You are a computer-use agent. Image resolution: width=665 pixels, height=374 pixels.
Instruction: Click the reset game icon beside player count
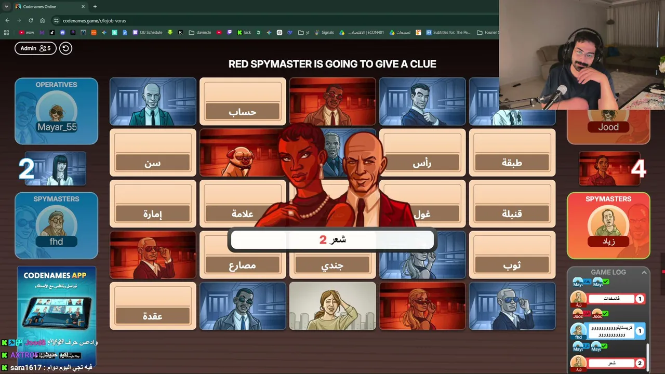(x=65, y=48)
